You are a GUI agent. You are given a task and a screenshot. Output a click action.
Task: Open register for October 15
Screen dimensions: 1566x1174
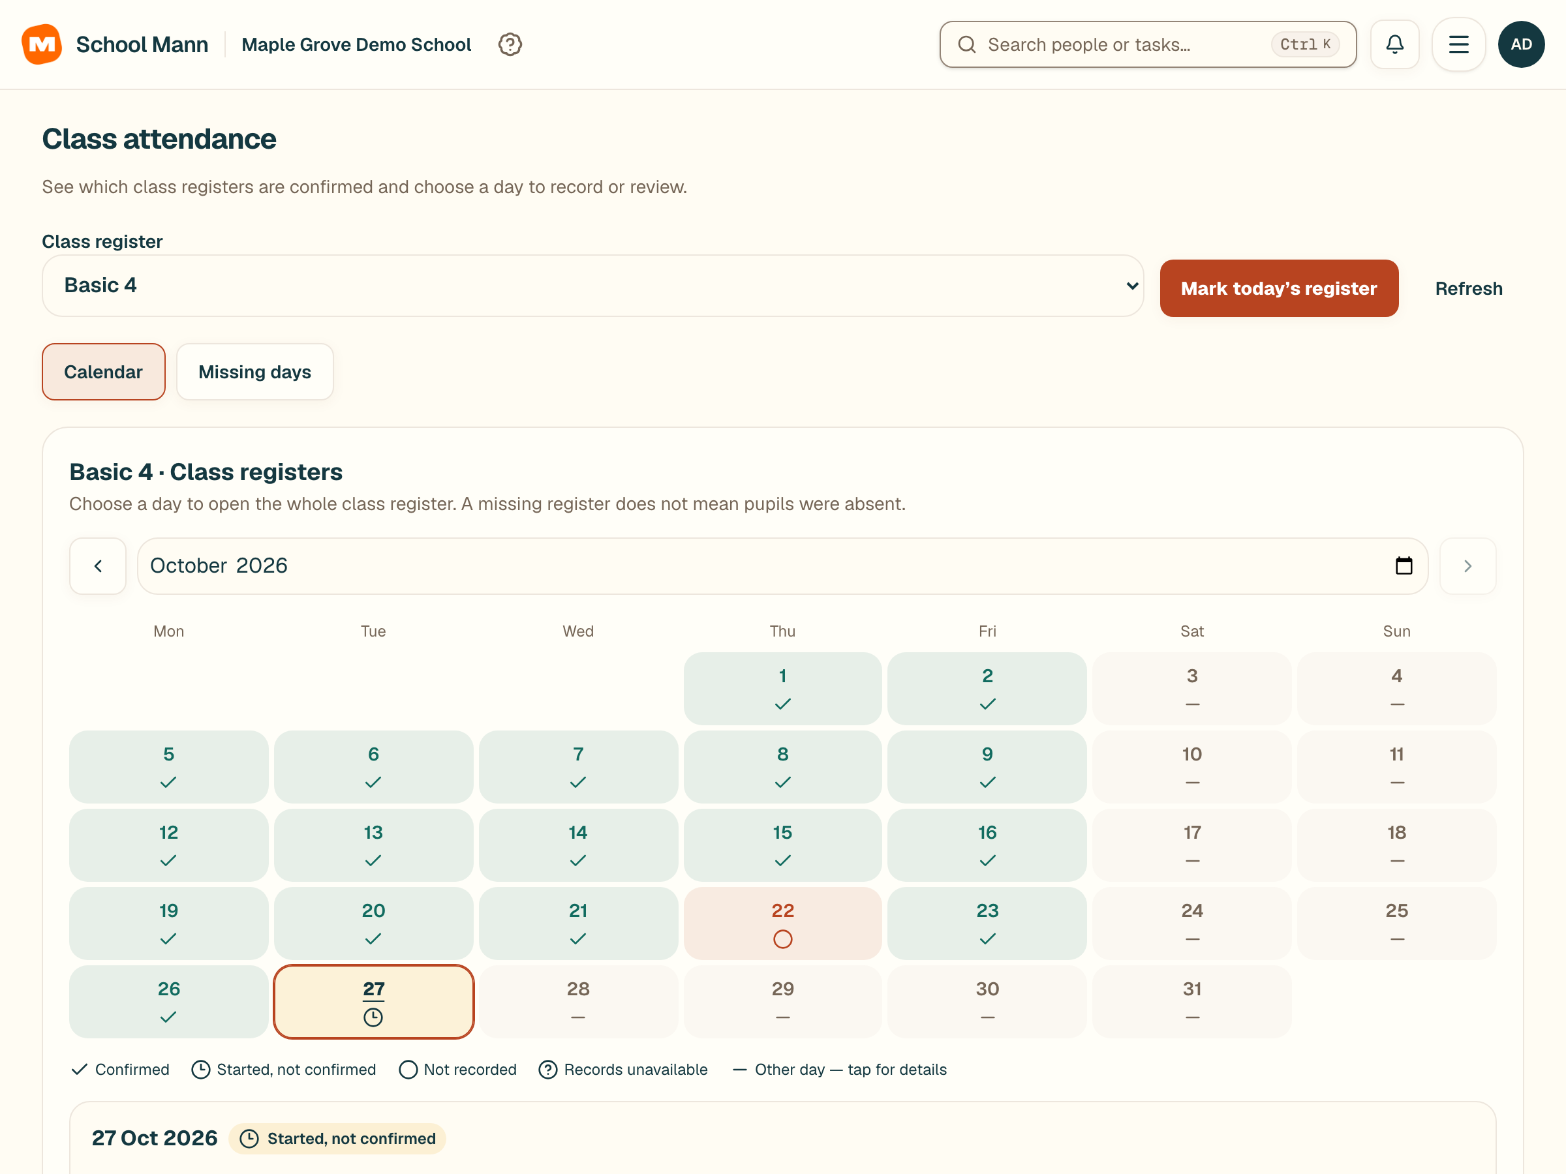click(x=782, y=846)
